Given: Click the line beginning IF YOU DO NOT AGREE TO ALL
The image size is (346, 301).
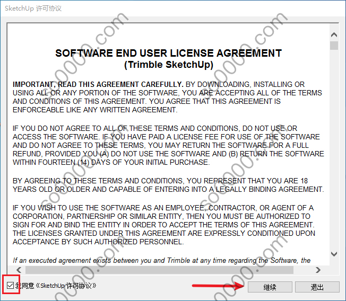Looking at the screenshot, I should [155, 128].
